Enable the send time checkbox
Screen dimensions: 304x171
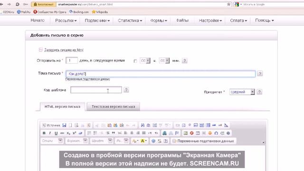[135, 61]
